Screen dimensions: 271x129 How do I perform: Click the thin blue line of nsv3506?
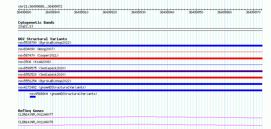[140, 64]
